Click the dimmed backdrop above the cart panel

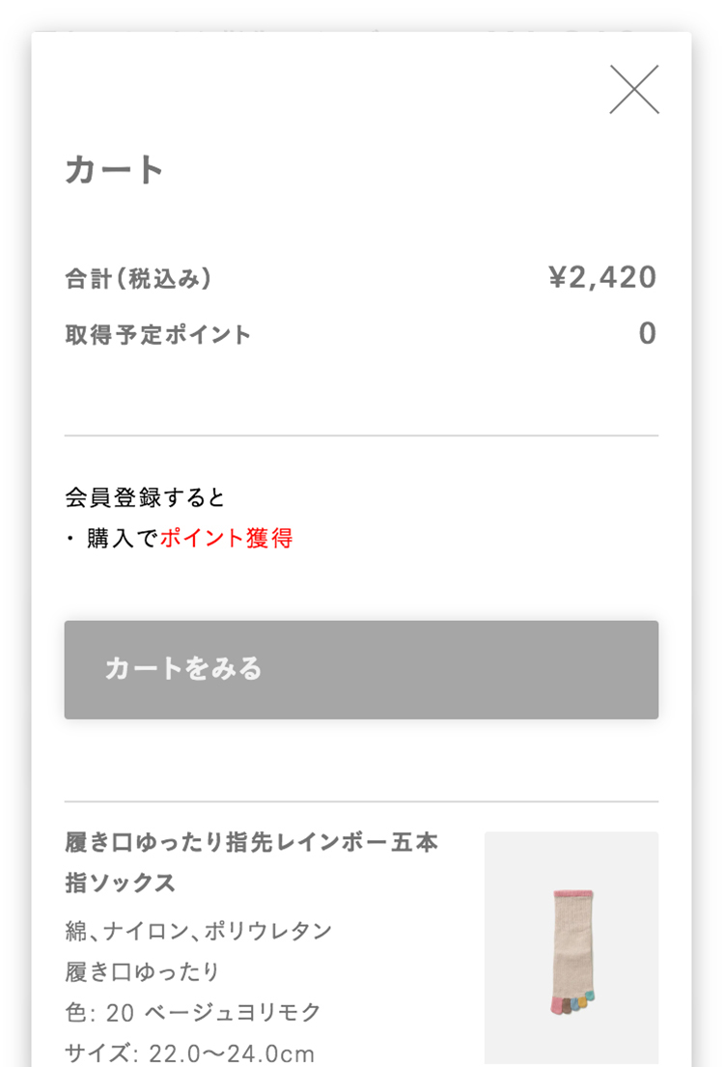point(362,14)
